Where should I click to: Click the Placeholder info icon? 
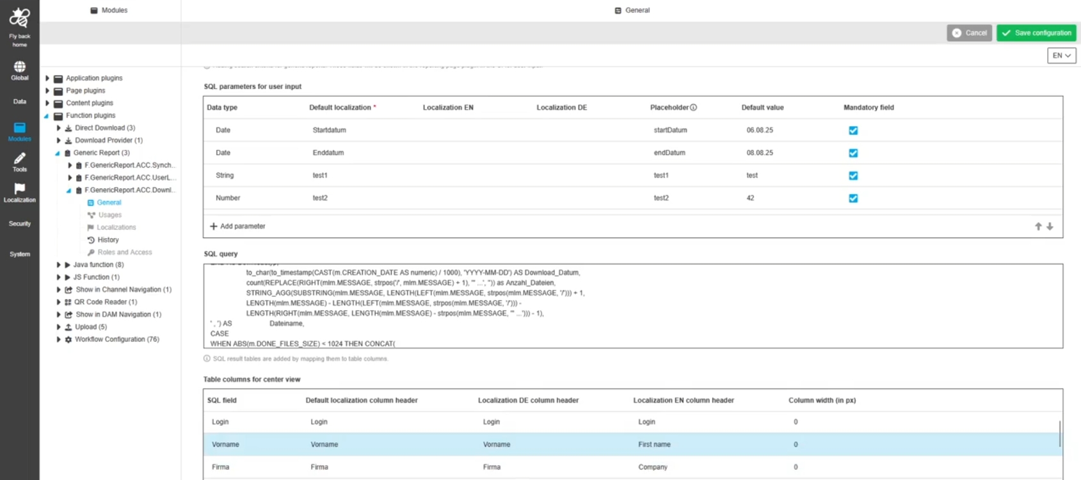coord(693,108)
